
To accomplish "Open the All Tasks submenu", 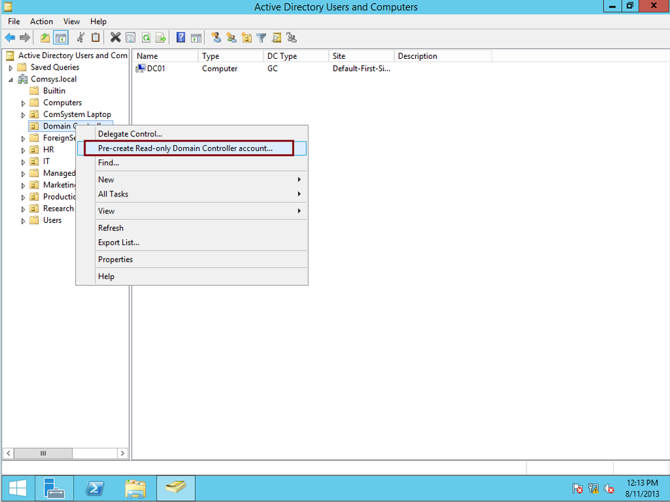I will point(192,194).
